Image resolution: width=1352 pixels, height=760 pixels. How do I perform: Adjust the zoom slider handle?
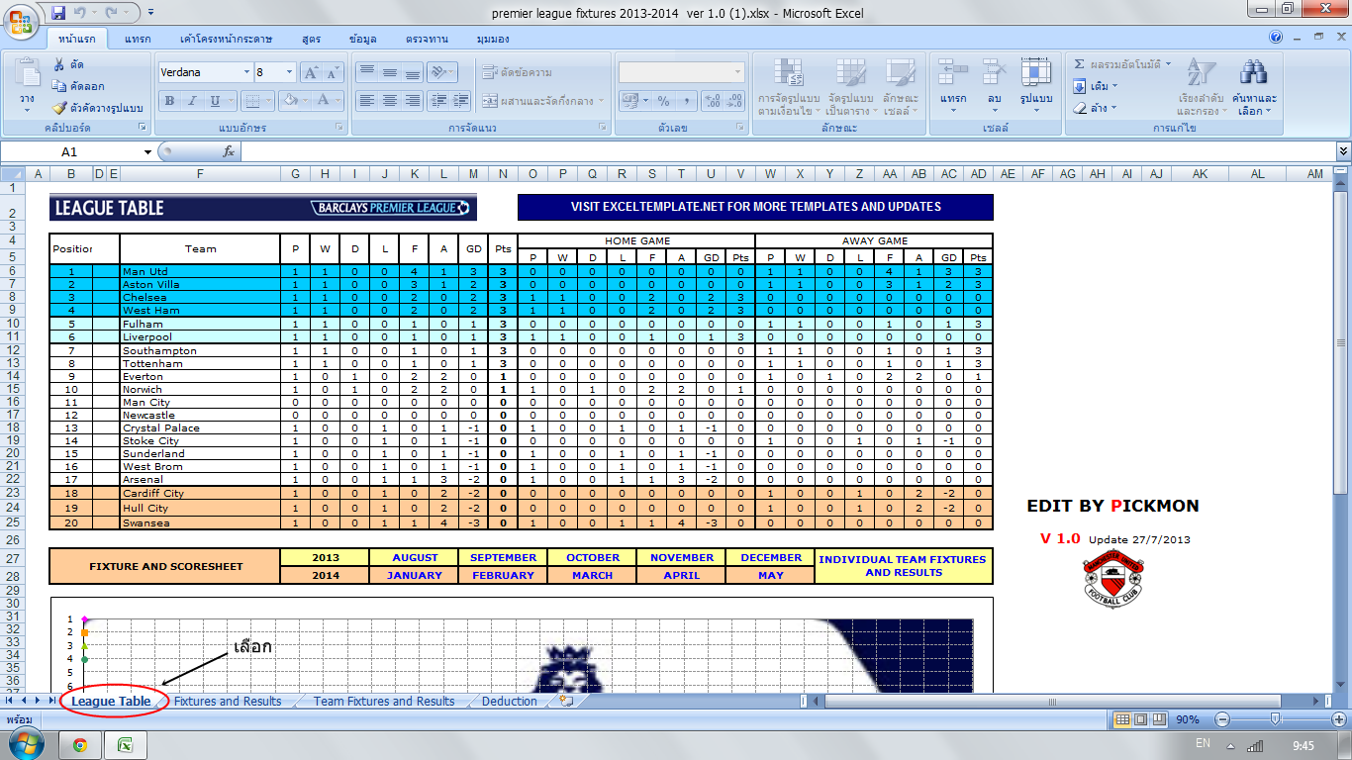(1275, 719)
